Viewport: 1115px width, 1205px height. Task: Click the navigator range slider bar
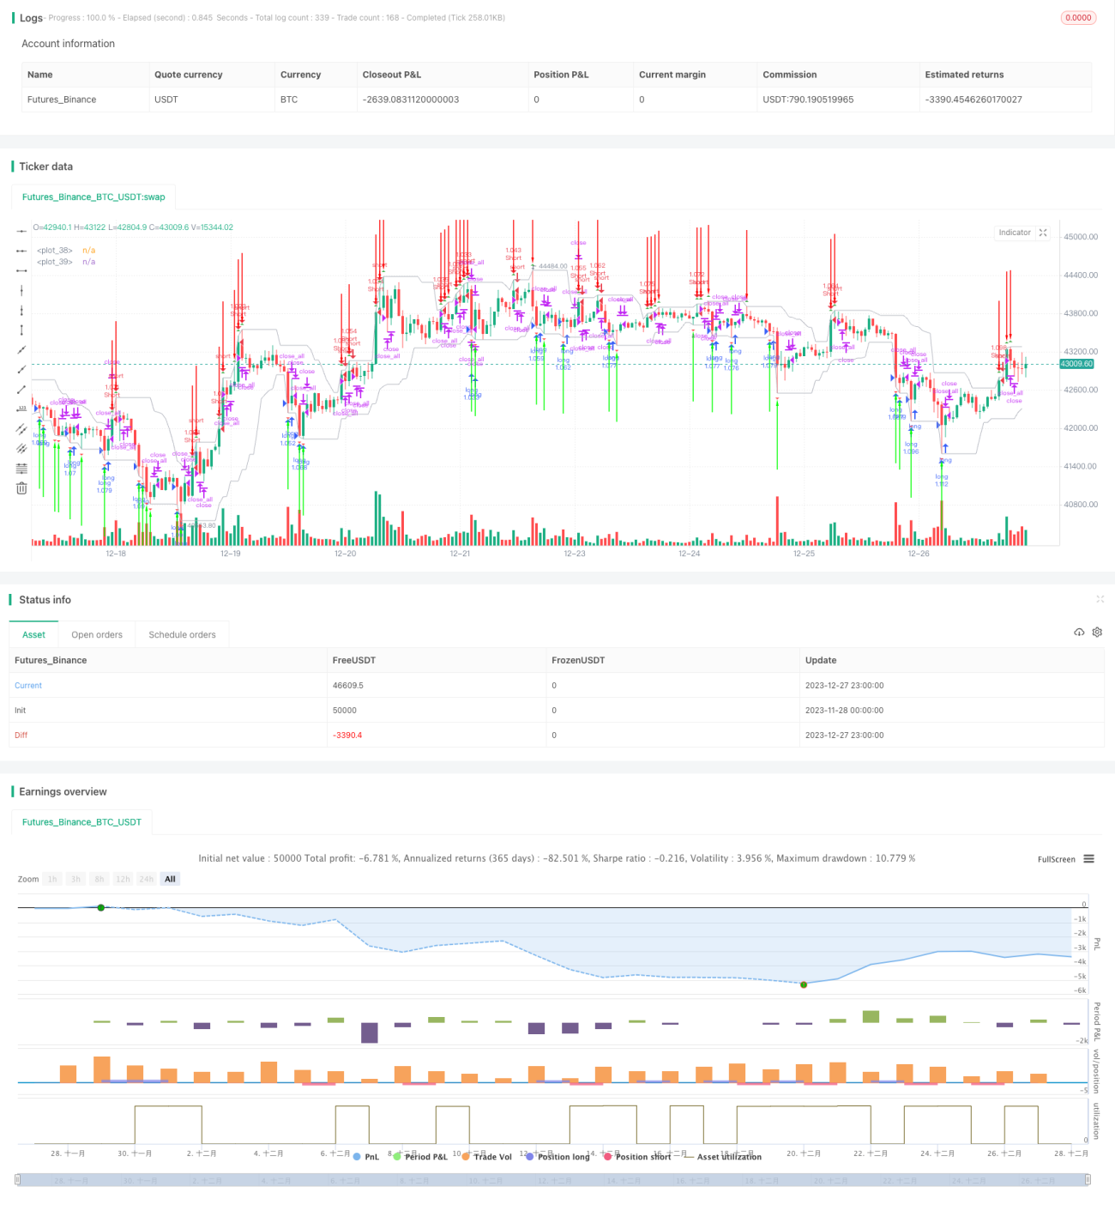point(553,1181)
